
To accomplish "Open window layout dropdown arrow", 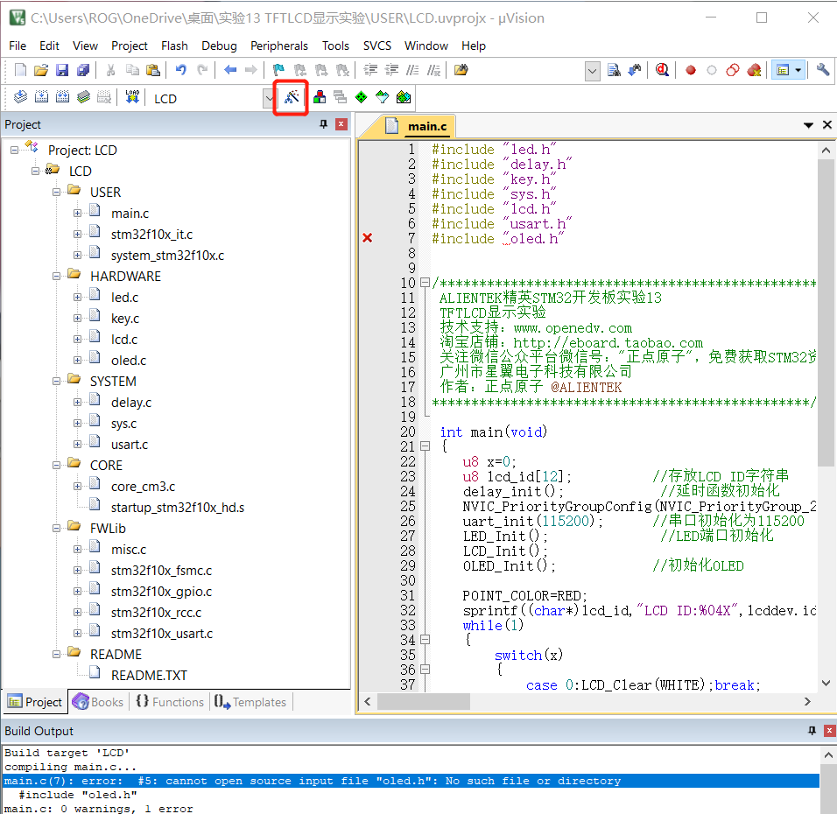I will pos(798,70).
